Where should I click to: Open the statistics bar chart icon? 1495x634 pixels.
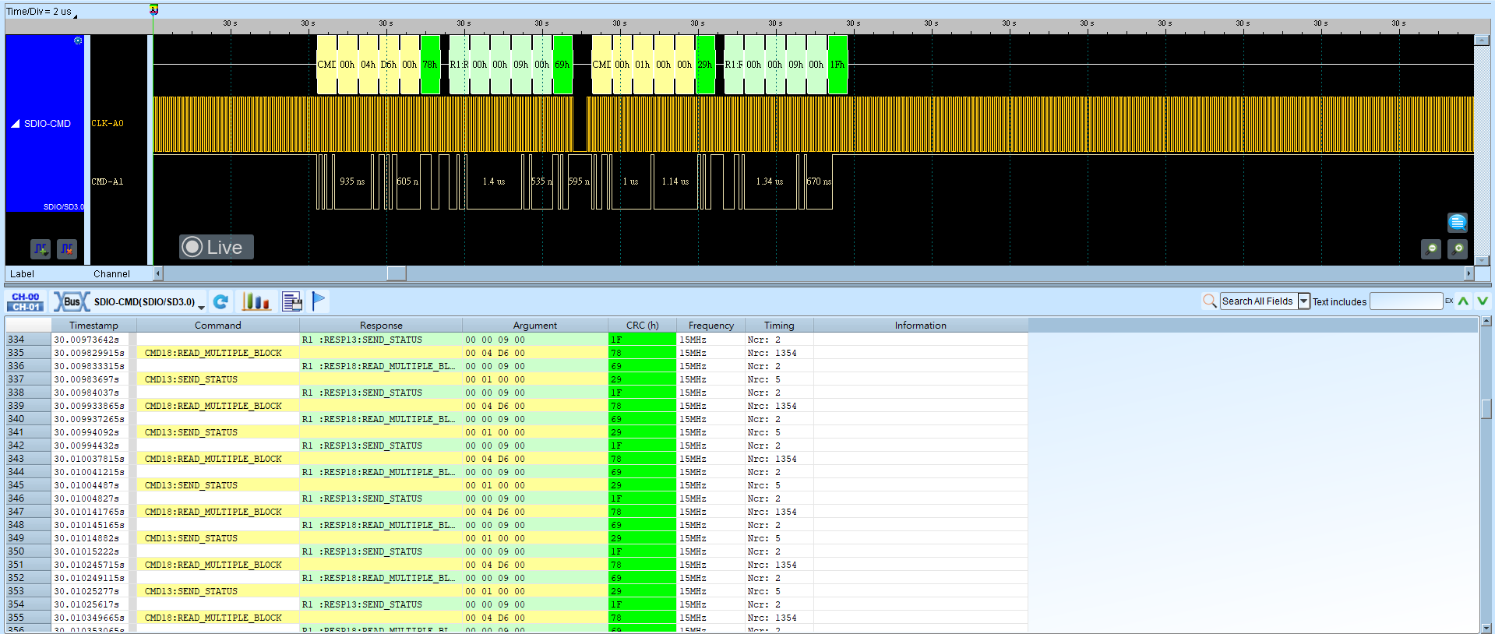(x=256, y=301)
